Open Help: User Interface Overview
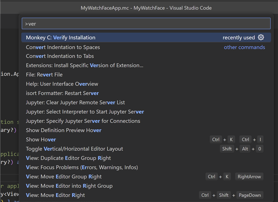 point(146,84)
